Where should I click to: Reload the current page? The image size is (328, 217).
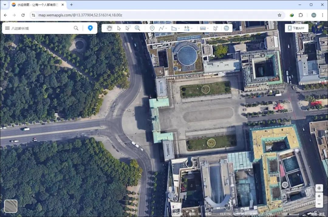pyautogui.click(x=23, y=15)
